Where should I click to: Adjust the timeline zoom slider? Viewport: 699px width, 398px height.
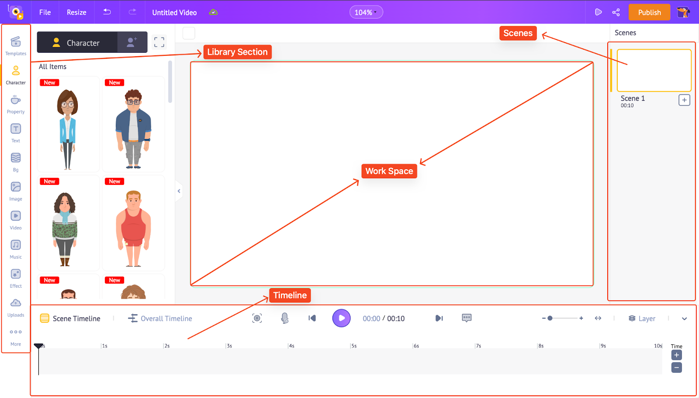click(x=550, y=318)
